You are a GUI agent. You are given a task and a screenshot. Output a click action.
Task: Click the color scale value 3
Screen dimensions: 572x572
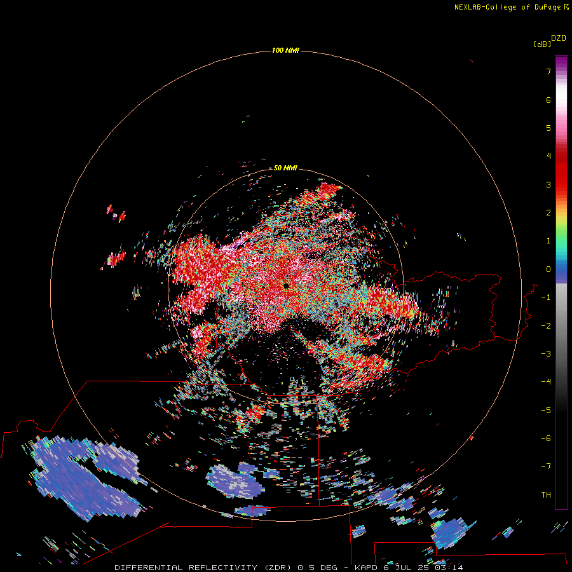(548, 184)
